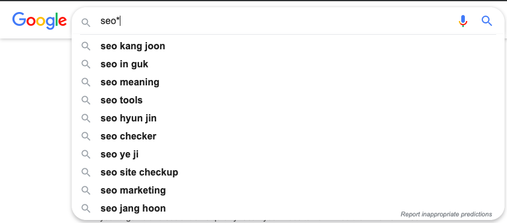
Task: Pick the seo hyun jin suggestion
Action: pos(288,118)
